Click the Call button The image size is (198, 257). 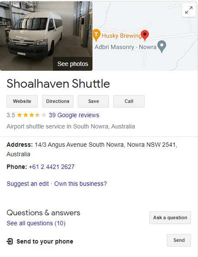coord(129,101)
